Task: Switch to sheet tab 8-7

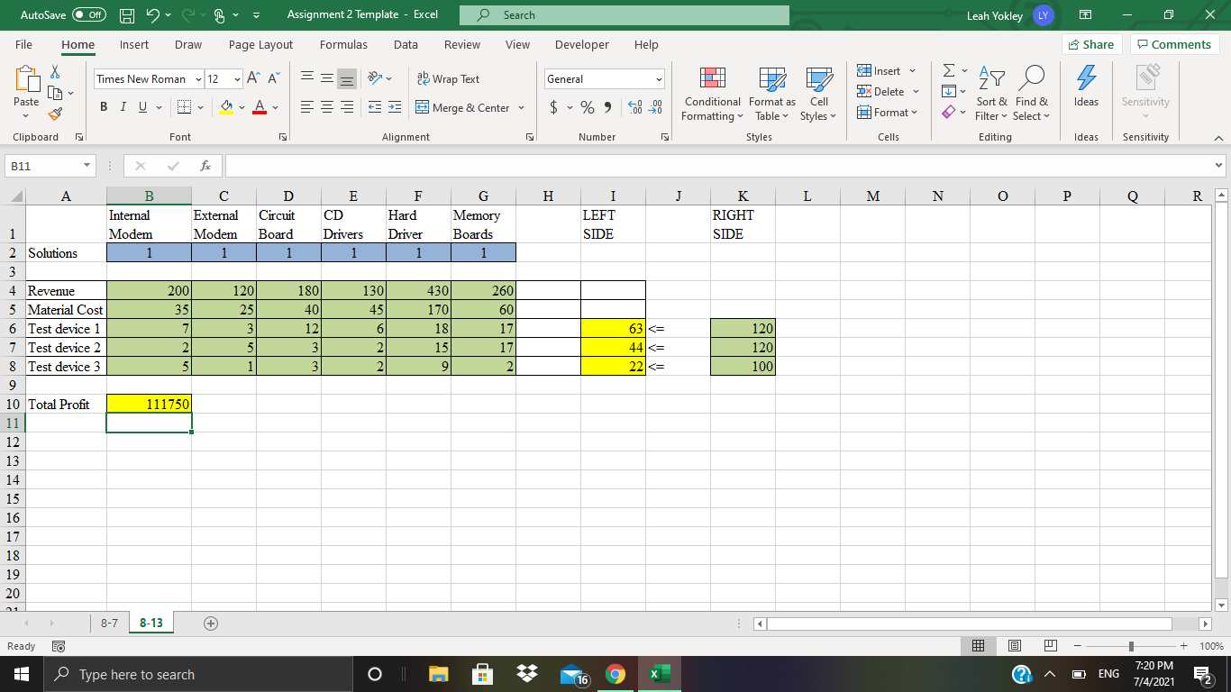Action: point(109,623)
